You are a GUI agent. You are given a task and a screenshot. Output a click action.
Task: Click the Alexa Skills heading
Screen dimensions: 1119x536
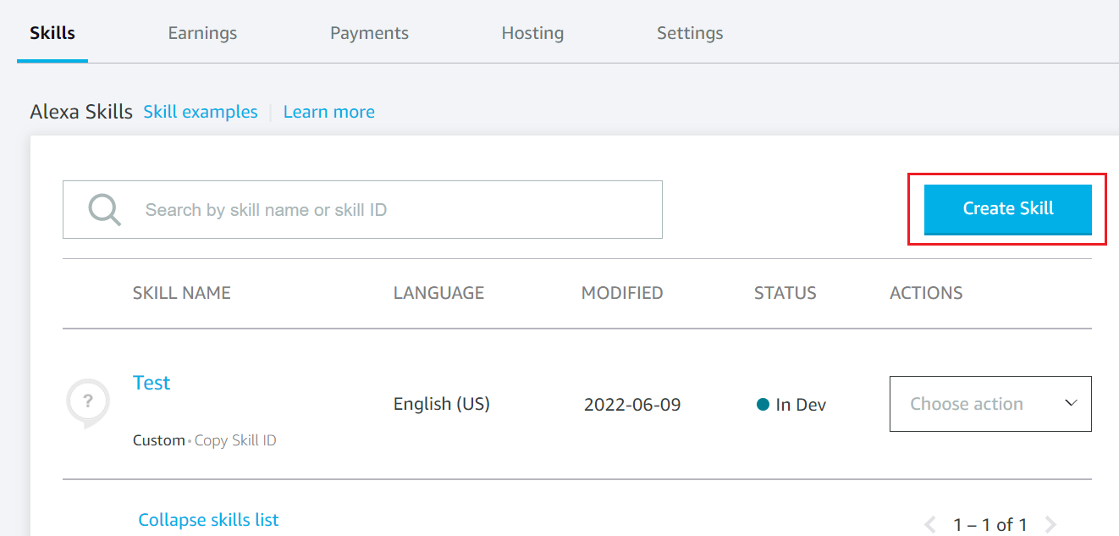pyautogui.click(x=81, y=112)
